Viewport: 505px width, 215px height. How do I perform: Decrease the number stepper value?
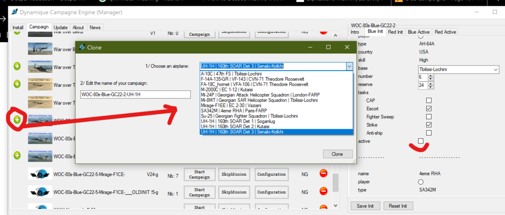point(431,79)
